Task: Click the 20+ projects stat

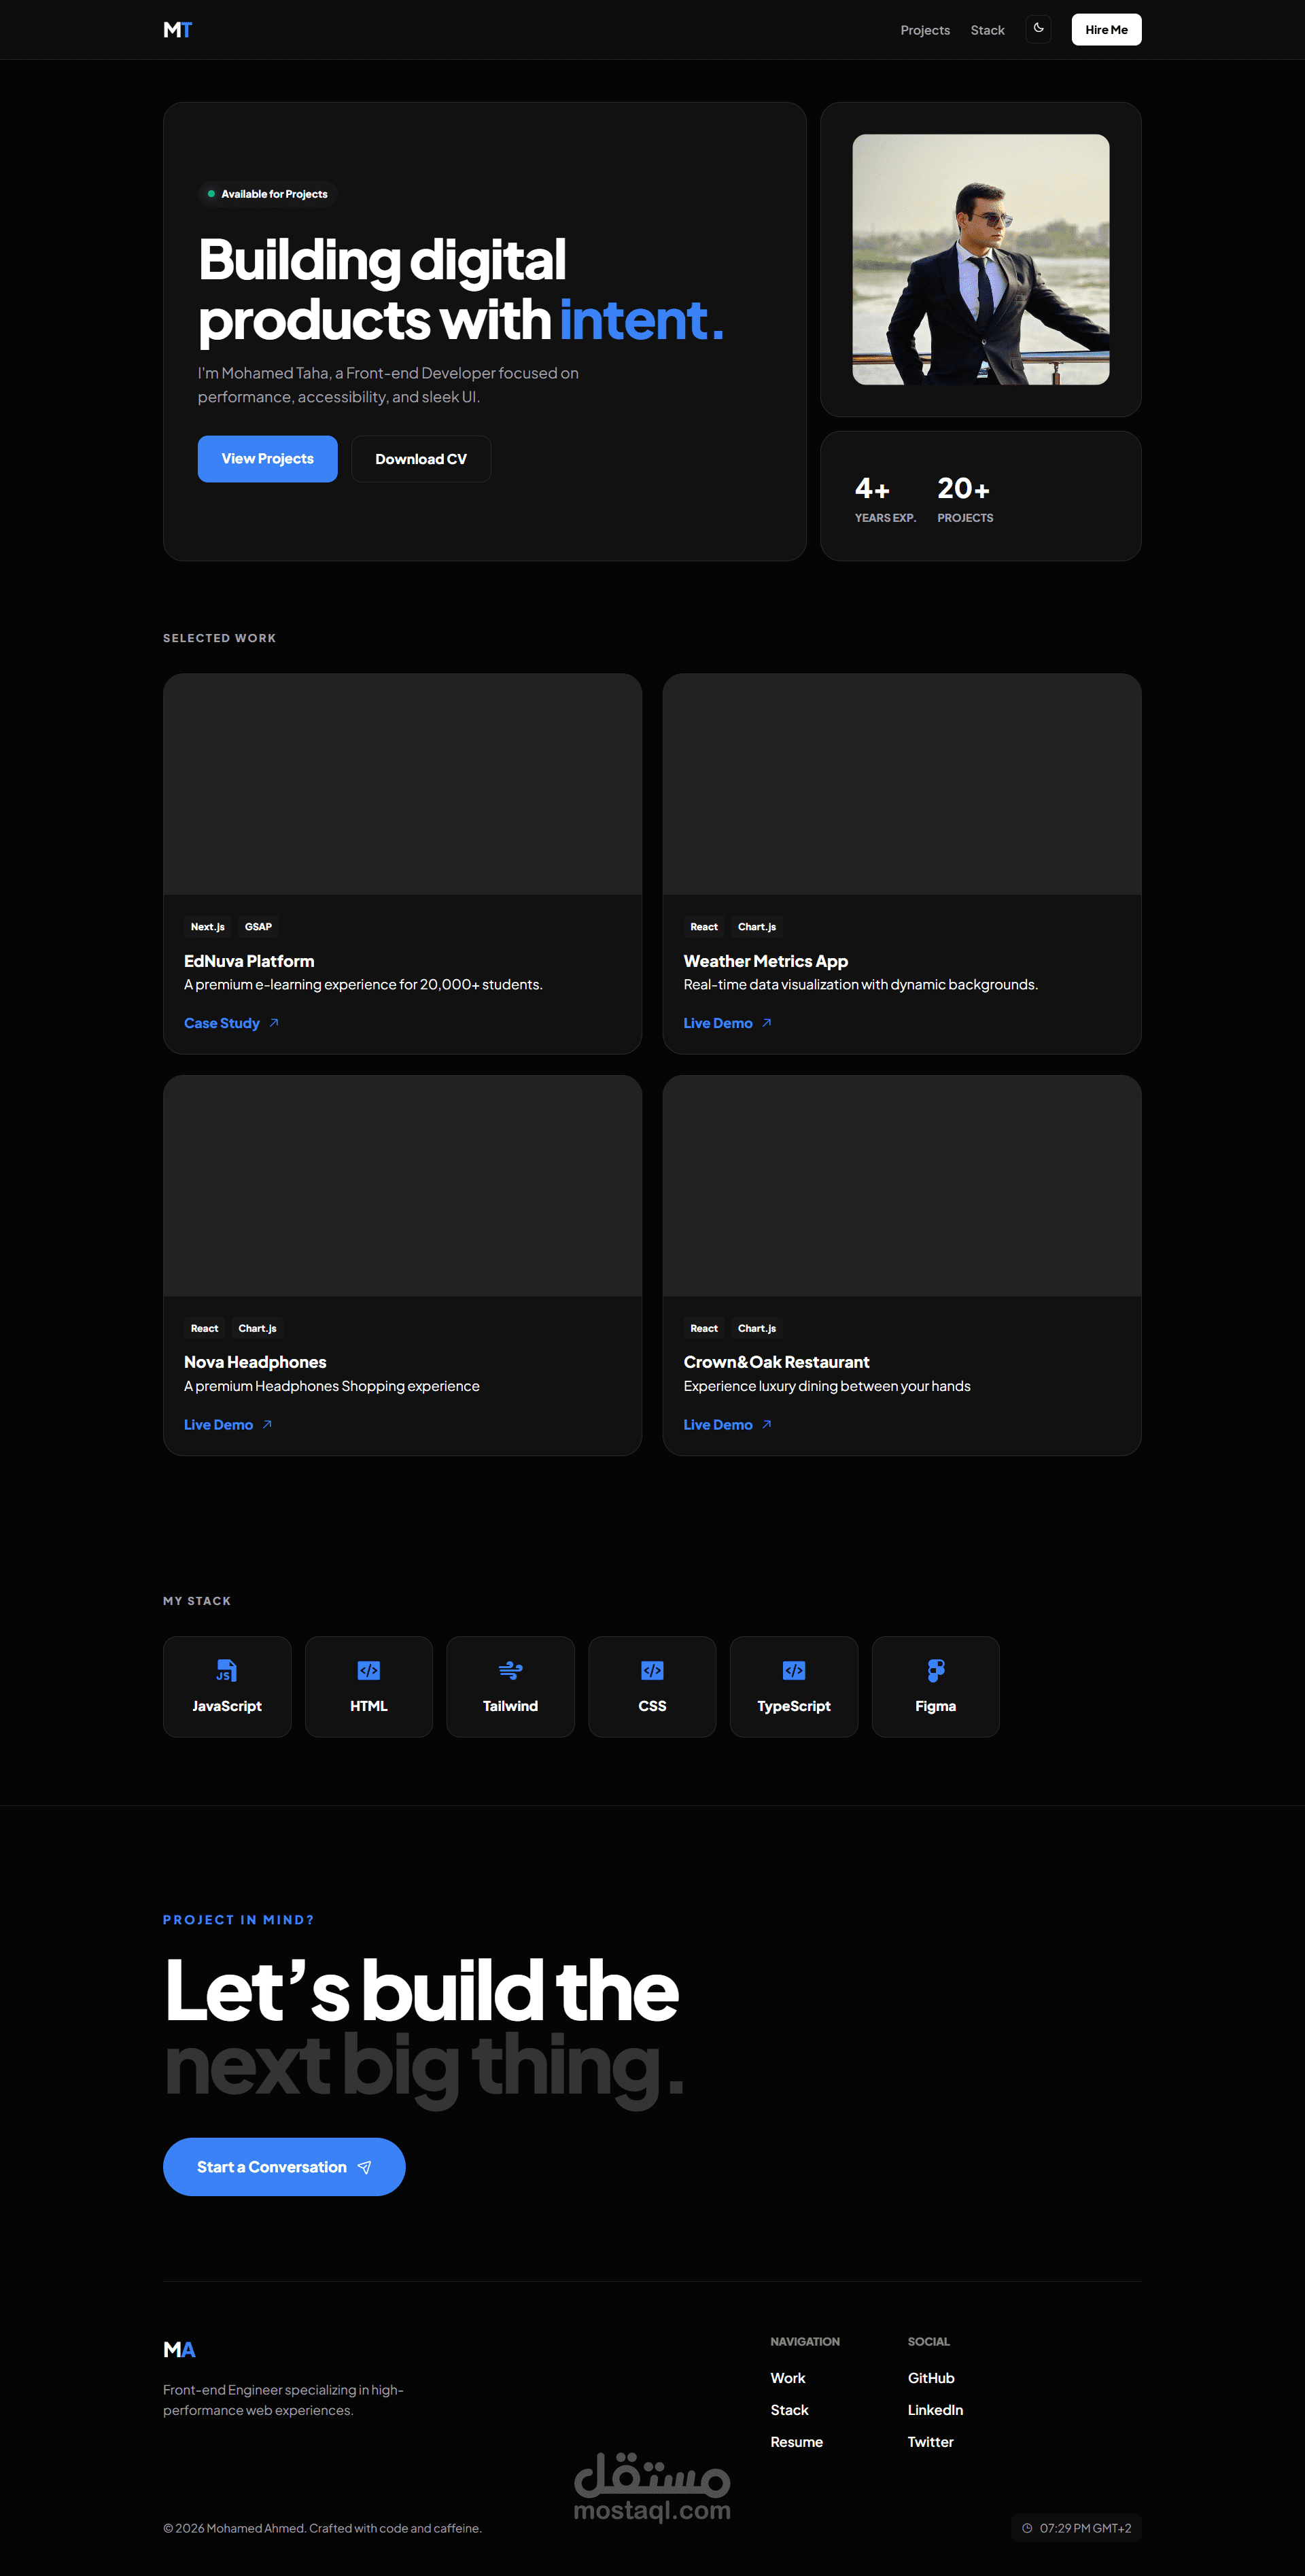Action: click(x=965, y=500)
